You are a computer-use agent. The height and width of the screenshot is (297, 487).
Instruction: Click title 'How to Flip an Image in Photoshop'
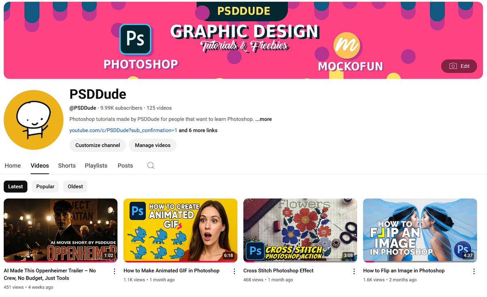click(404, 271)
